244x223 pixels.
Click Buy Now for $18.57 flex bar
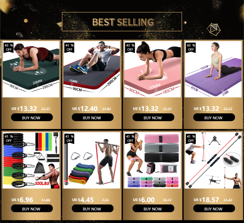214,208
